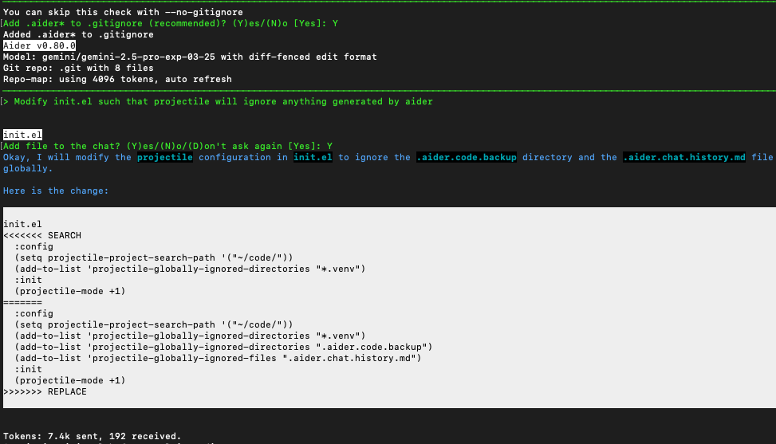The image size is (776, 444).
Task: Click the init.el header inside diff block
Action: click(x=23, y=224)
